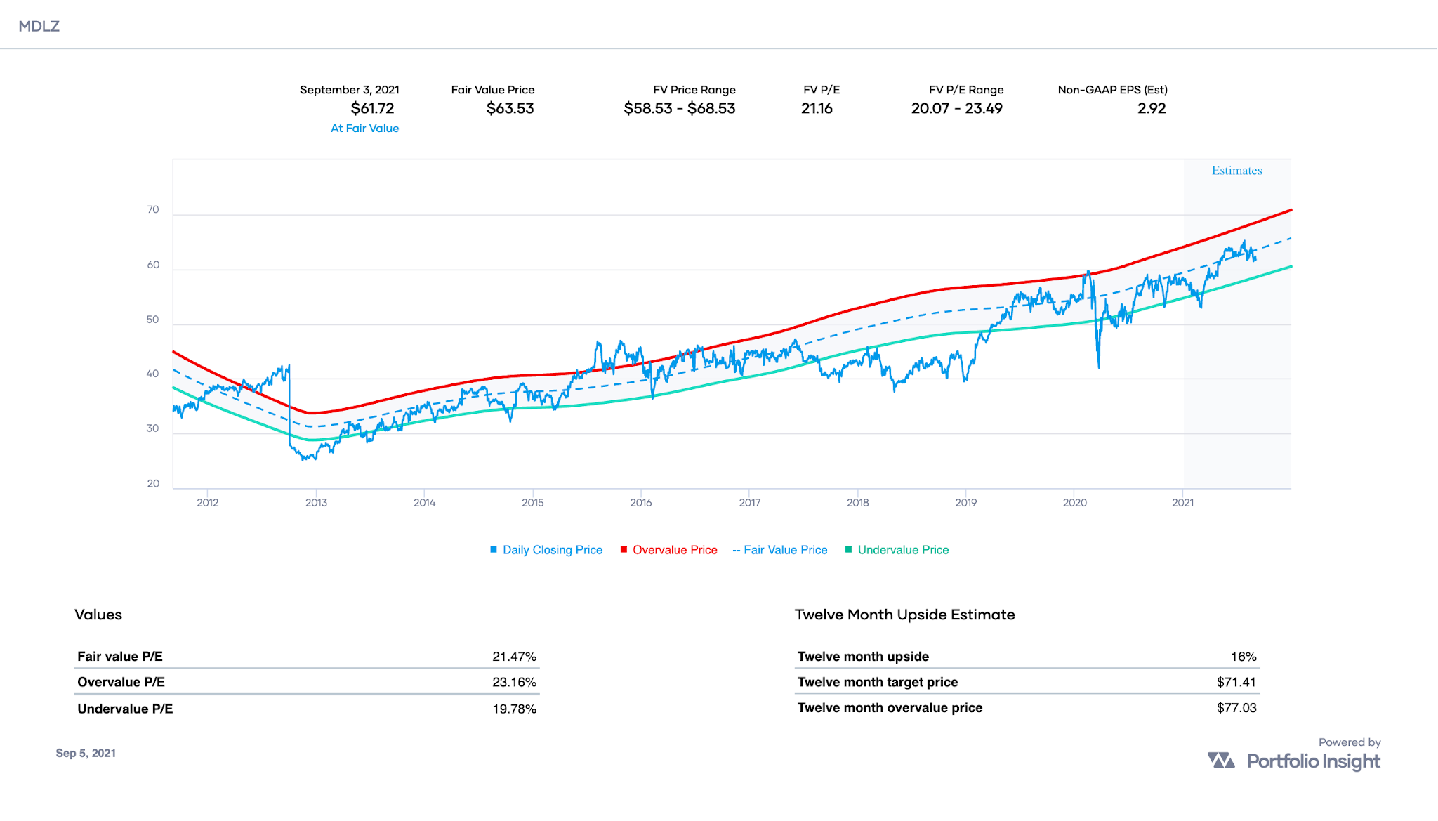
Task: Click the green Undervalue Price swatch
Action: click(848, 550)
